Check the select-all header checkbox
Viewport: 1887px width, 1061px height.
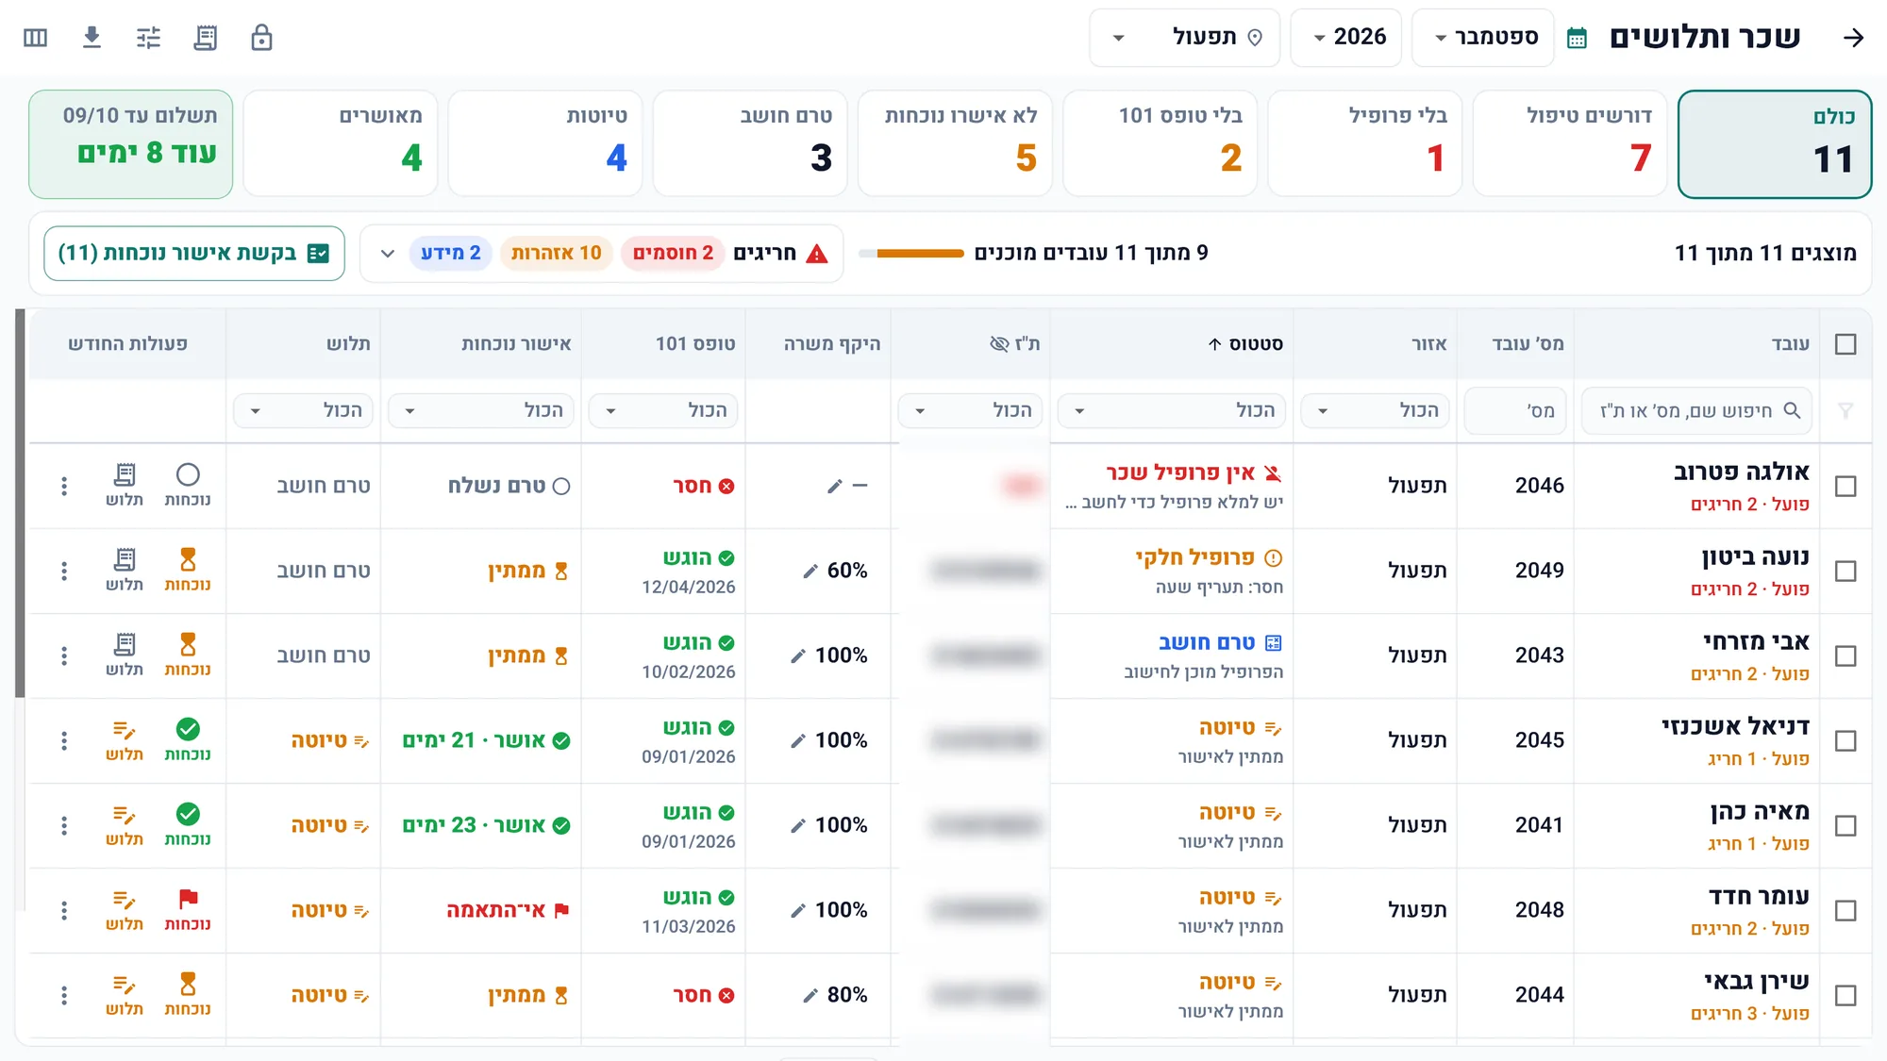[1845, 344]
